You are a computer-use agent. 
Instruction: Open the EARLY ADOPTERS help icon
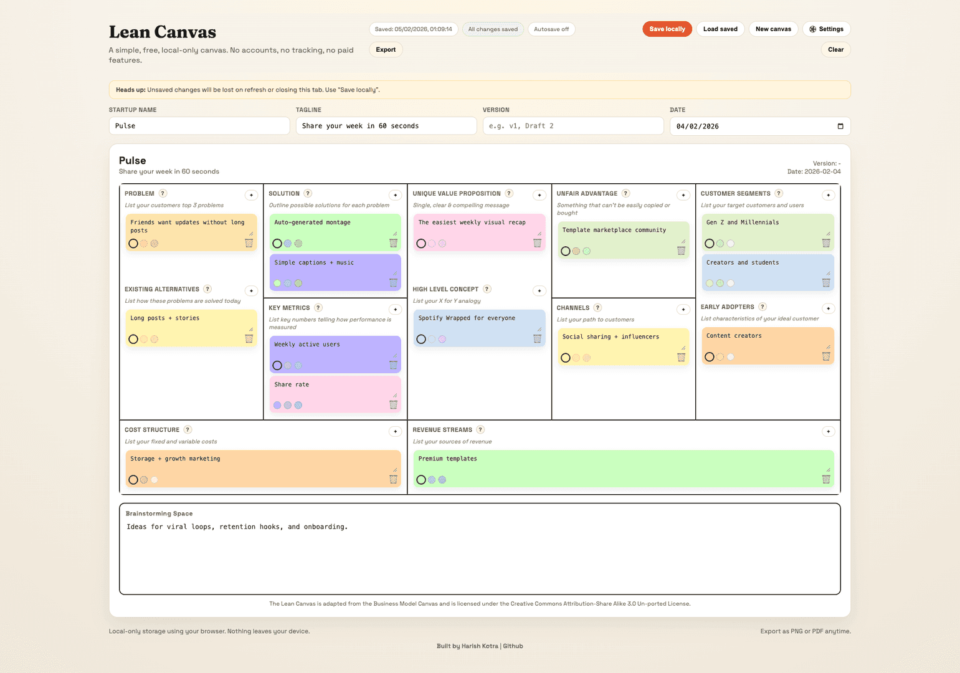(x=762, y=307)
